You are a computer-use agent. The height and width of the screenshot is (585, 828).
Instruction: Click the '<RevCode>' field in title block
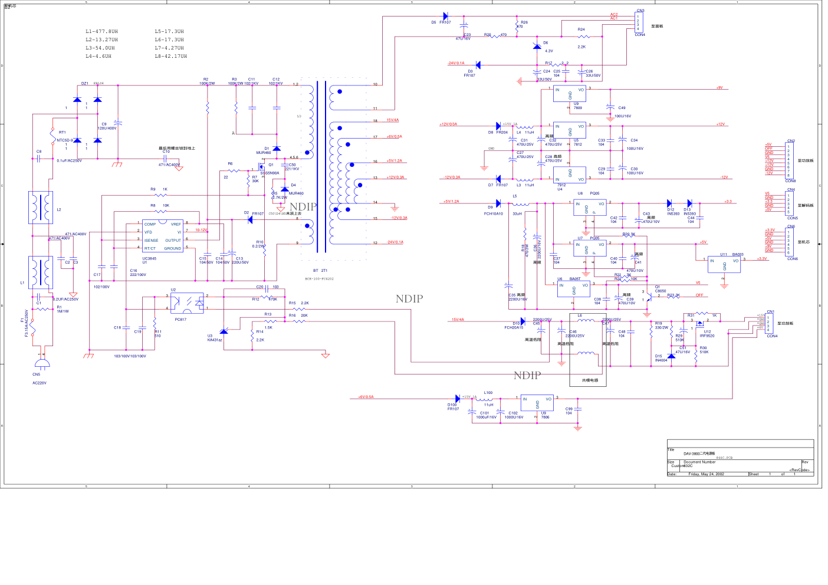799,470
